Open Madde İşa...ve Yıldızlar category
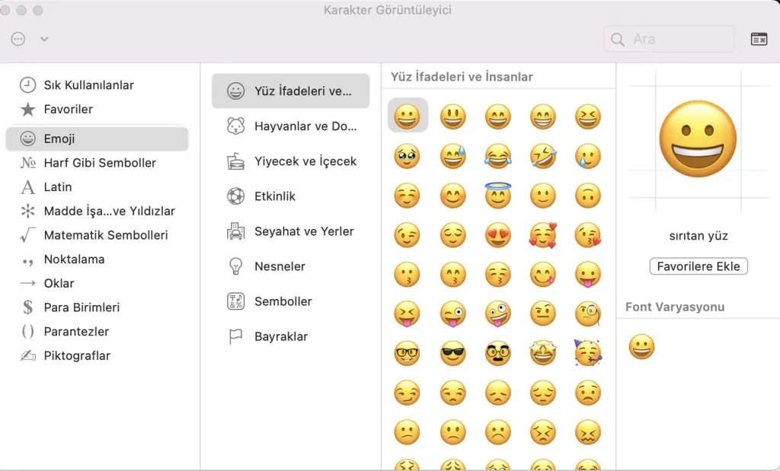This screenshot has height=471, width=780. point(97,212)
